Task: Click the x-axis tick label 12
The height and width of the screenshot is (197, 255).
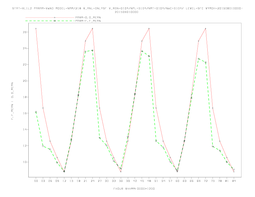Action: [x=64, y=181]
